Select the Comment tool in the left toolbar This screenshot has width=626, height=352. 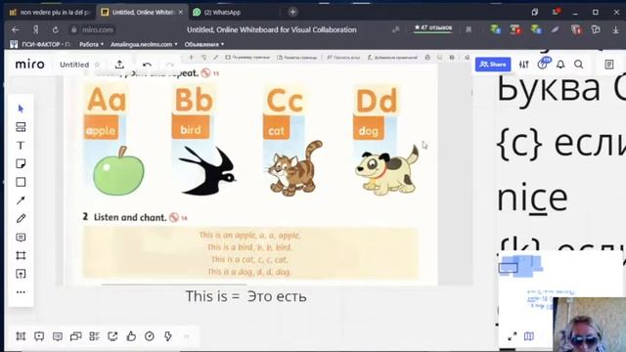(x=21, y=237)
